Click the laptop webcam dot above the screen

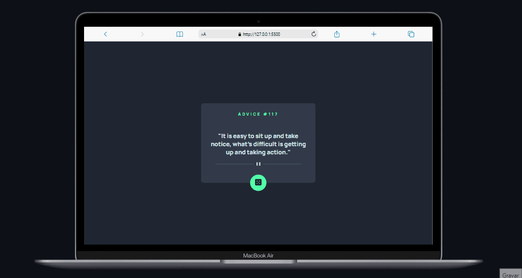[258, 21]
